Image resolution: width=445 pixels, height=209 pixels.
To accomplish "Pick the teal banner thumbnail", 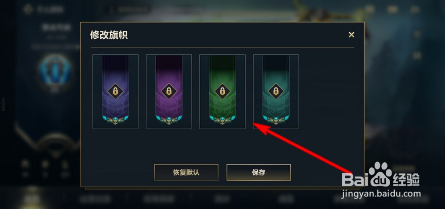I will (276, 92).
